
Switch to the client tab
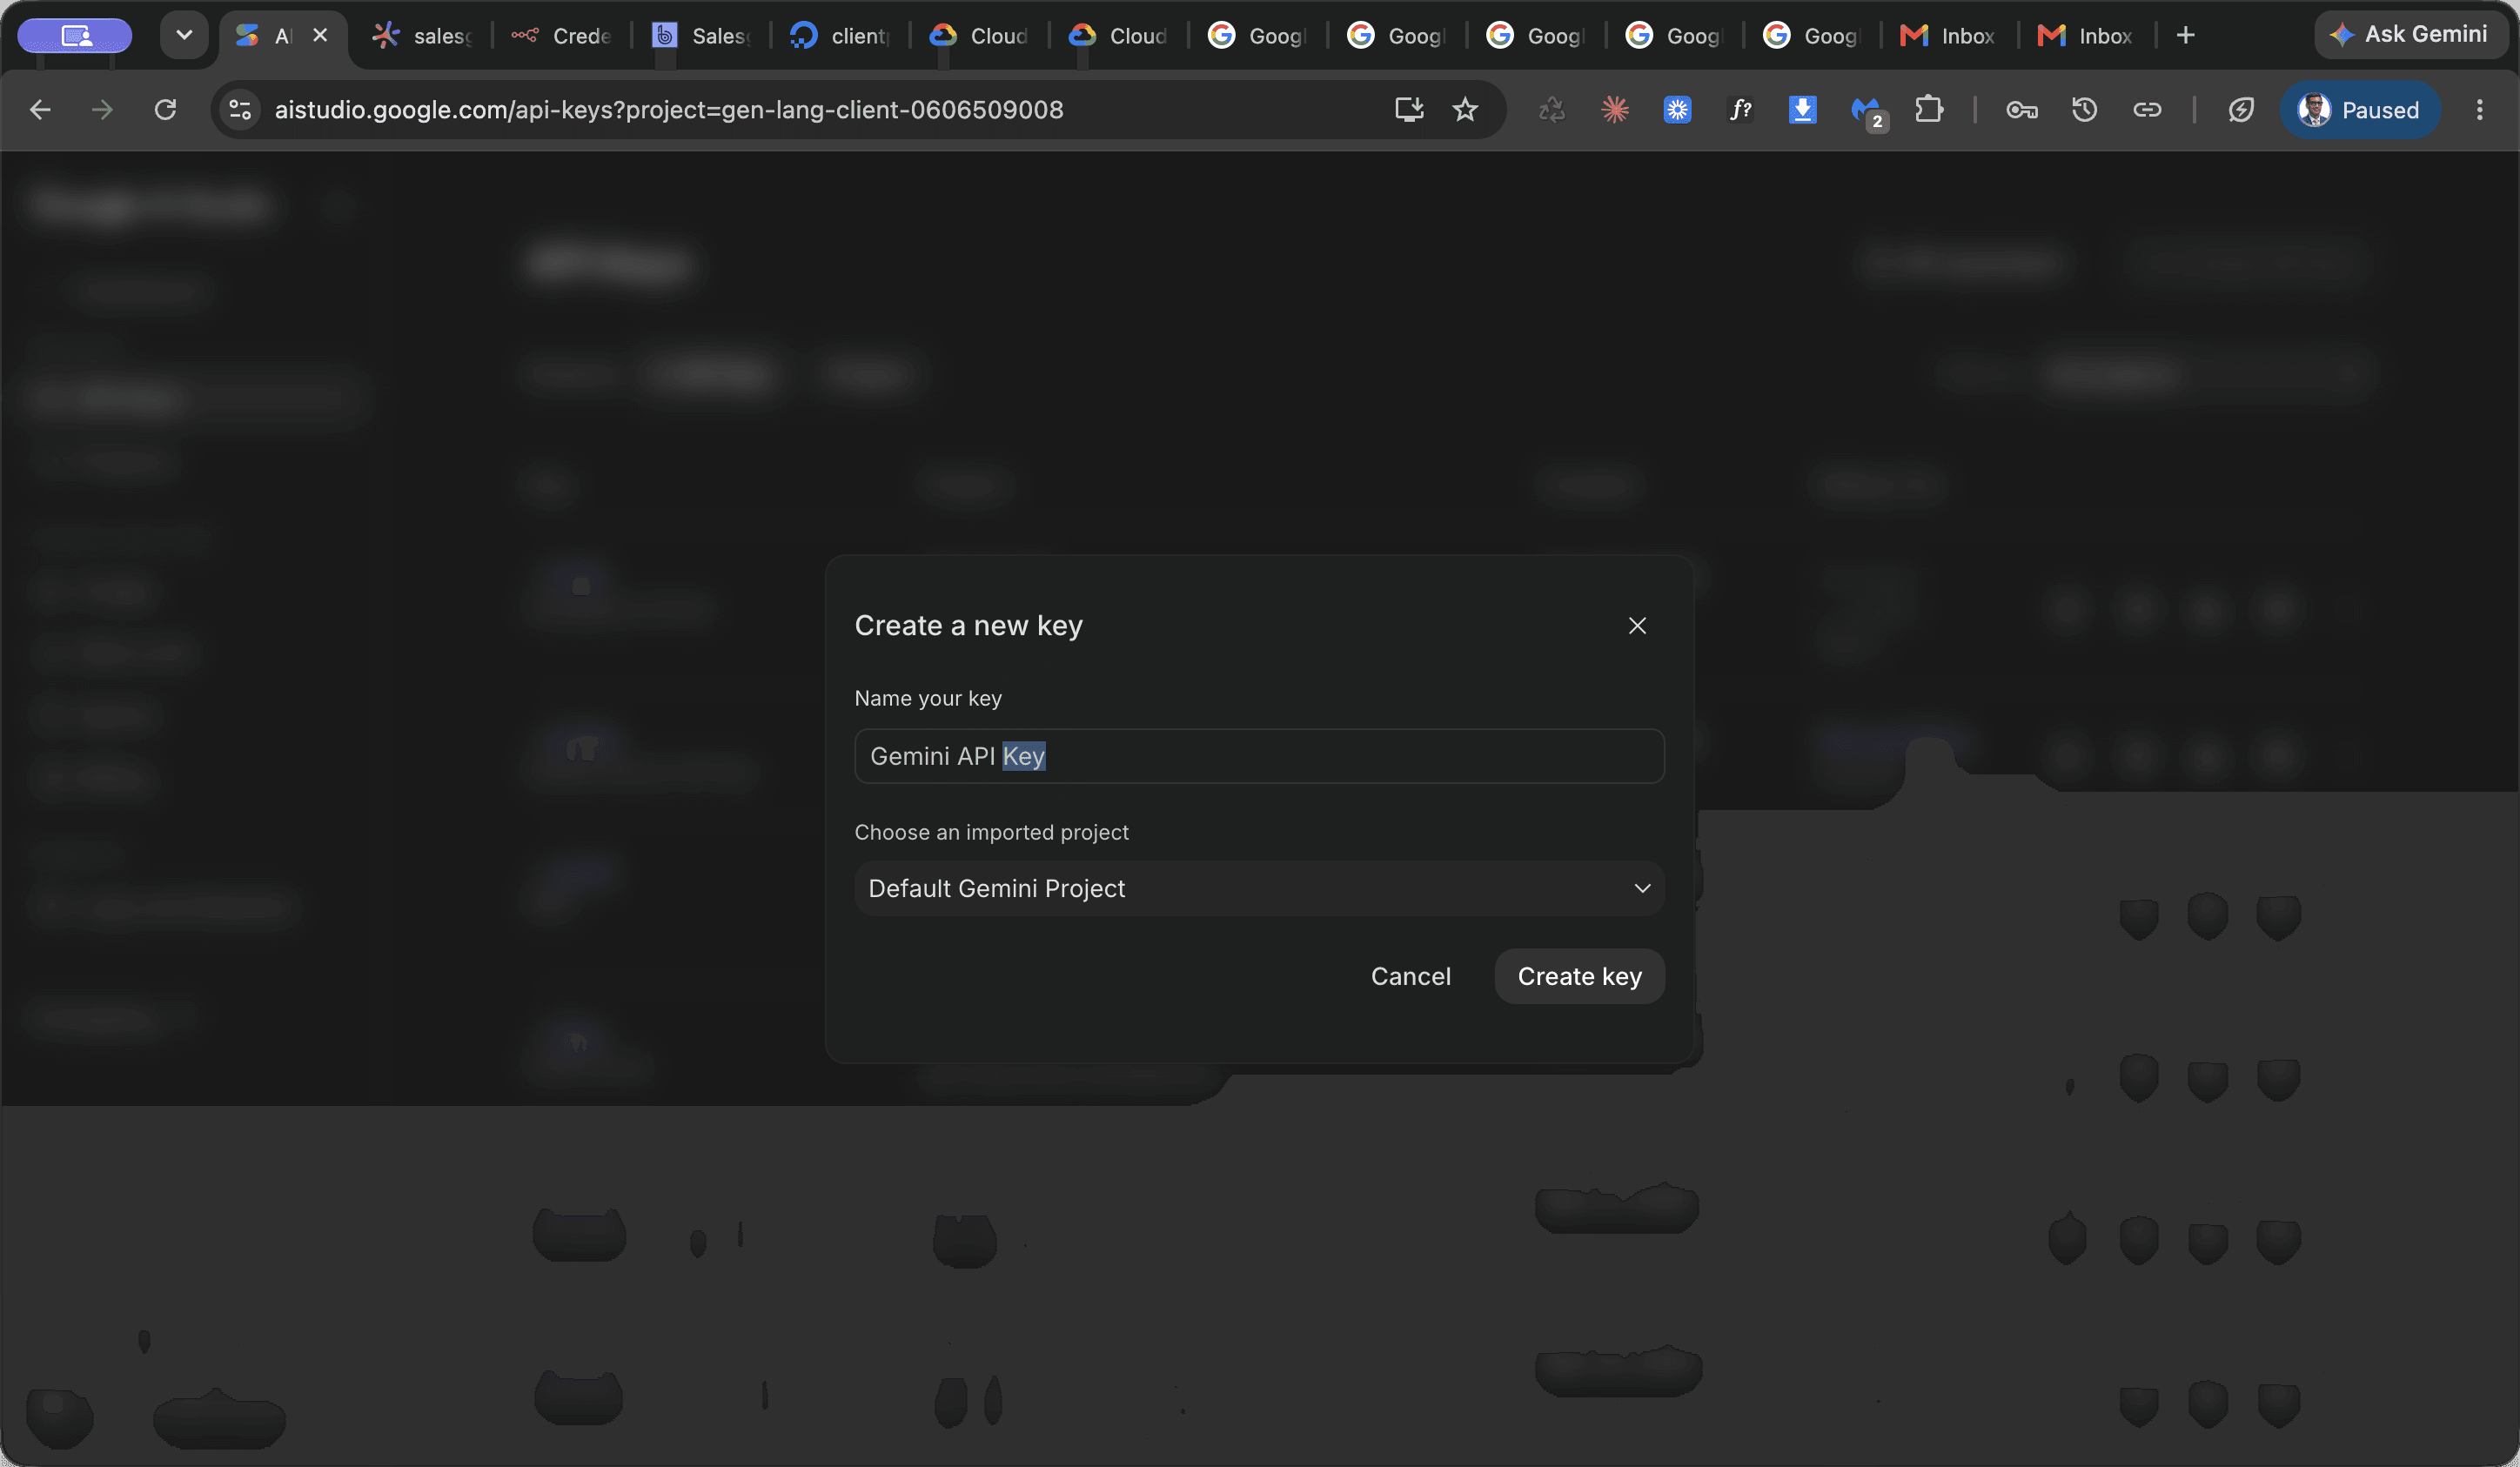click(840, 36)
